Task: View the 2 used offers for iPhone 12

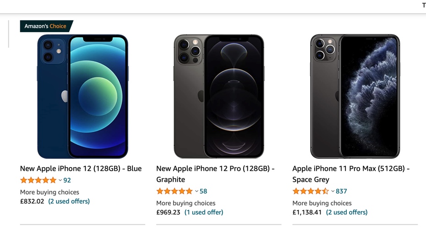Action: (x=69, y=202)
